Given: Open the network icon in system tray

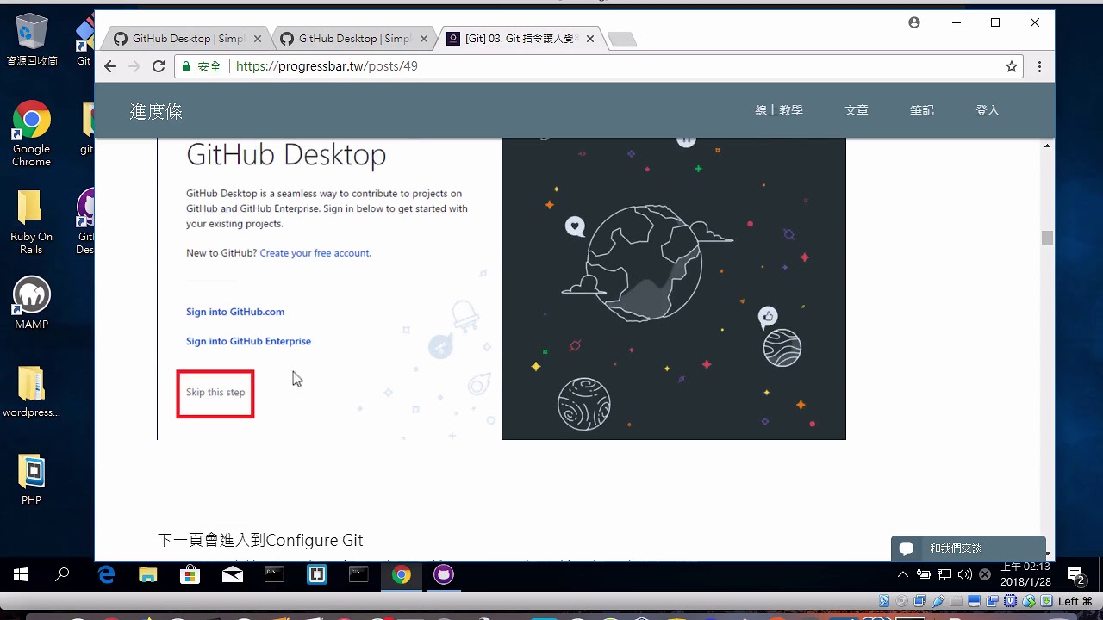Looking at the screenshot, I should point(944,574).
